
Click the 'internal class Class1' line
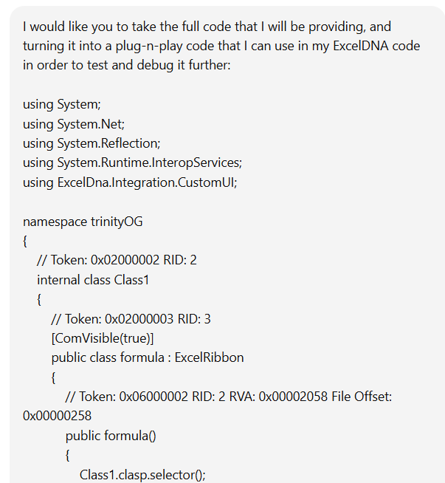93,280
